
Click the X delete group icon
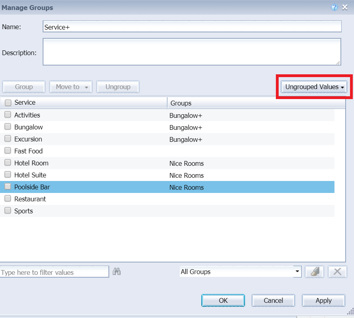point(337,272)
